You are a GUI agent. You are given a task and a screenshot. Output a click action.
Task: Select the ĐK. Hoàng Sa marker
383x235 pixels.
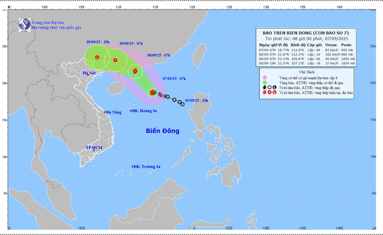point(130,111)
